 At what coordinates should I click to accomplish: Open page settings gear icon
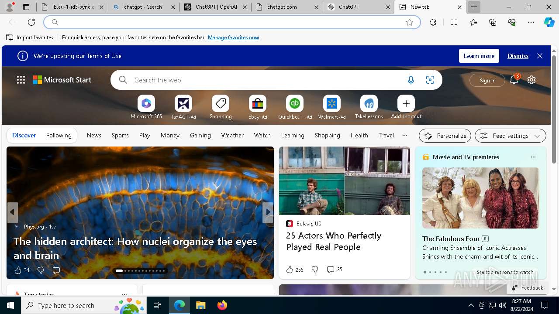click(531, 80)
